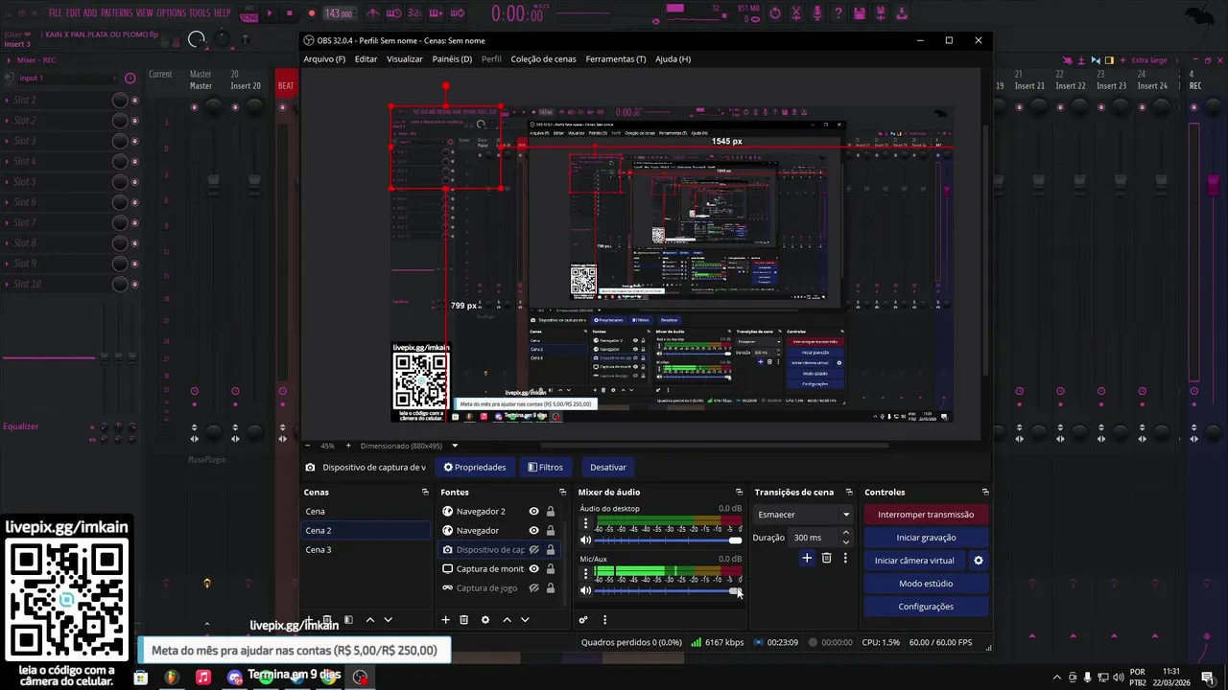Unlock the Navegador 2 source
This screenshot has height=690, width=1228.
(x=550, y=512)
